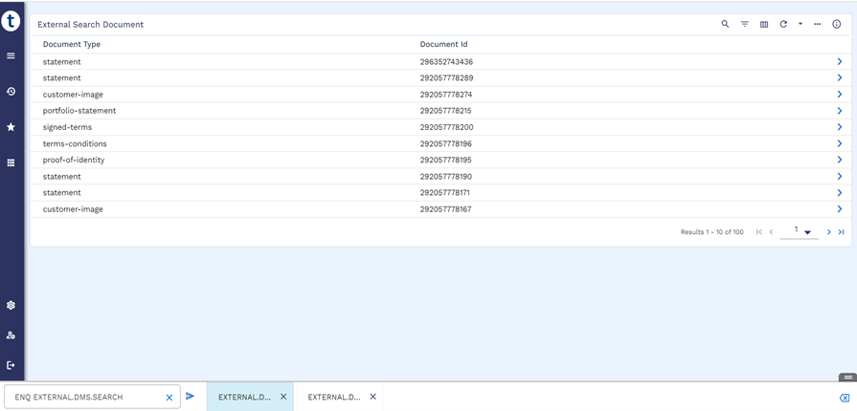
Task: Expand the portfolio-statement row chevron
Action: pos(840,111)
